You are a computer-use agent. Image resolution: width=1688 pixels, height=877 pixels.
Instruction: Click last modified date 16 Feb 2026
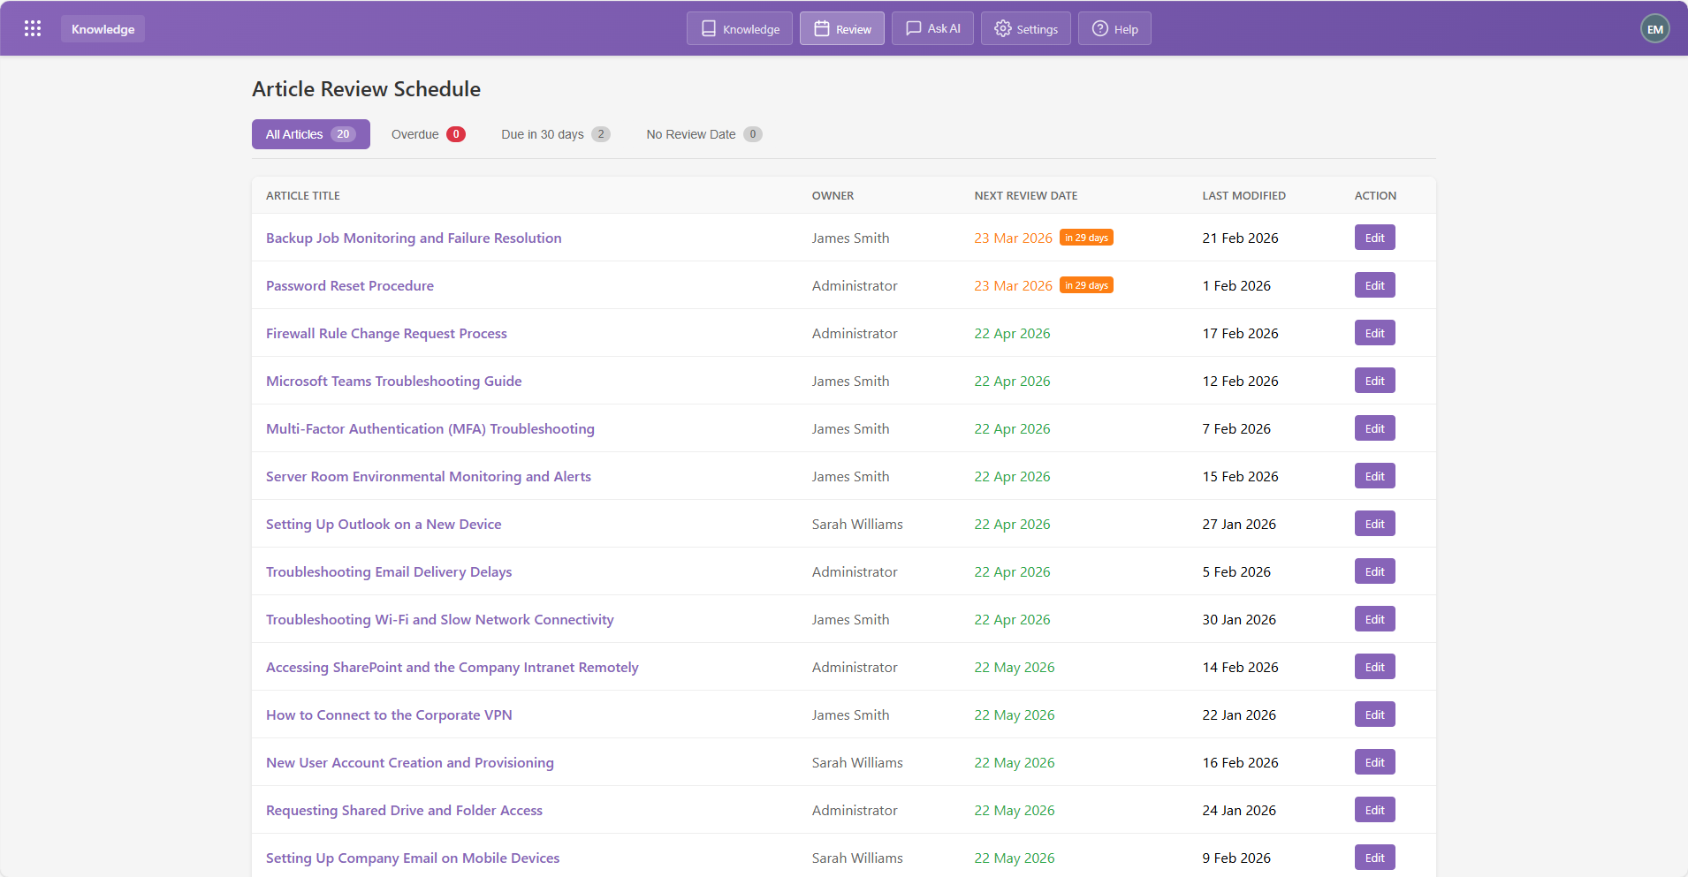coord(1240,762)
